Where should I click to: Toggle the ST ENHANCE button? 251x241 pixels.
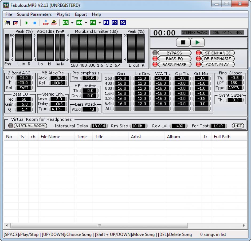tap(218, 53)
